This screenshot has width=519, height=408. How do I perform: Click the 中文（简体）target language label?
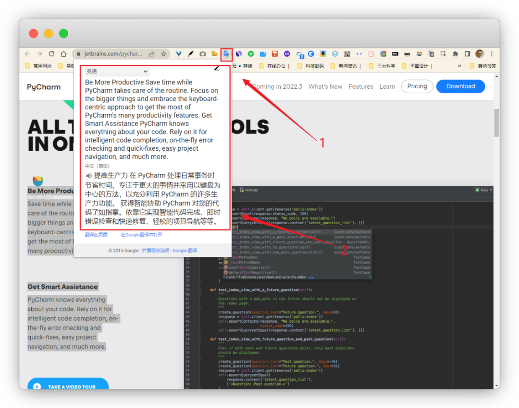97,166
